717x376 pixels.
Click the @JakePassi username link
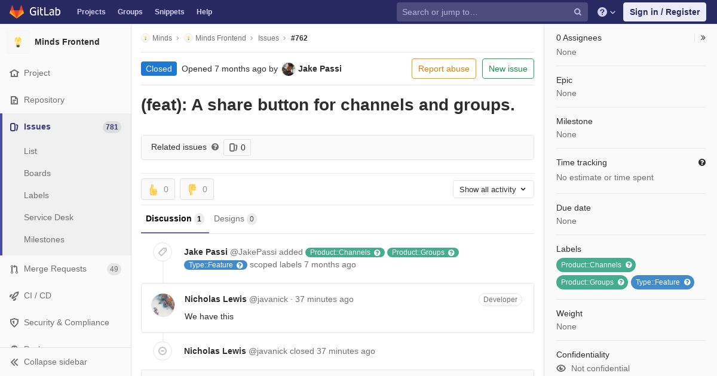click(x=253, y=252)
